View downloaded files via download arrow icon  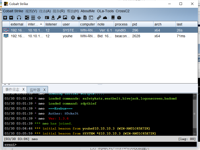(x=53, y=17)
